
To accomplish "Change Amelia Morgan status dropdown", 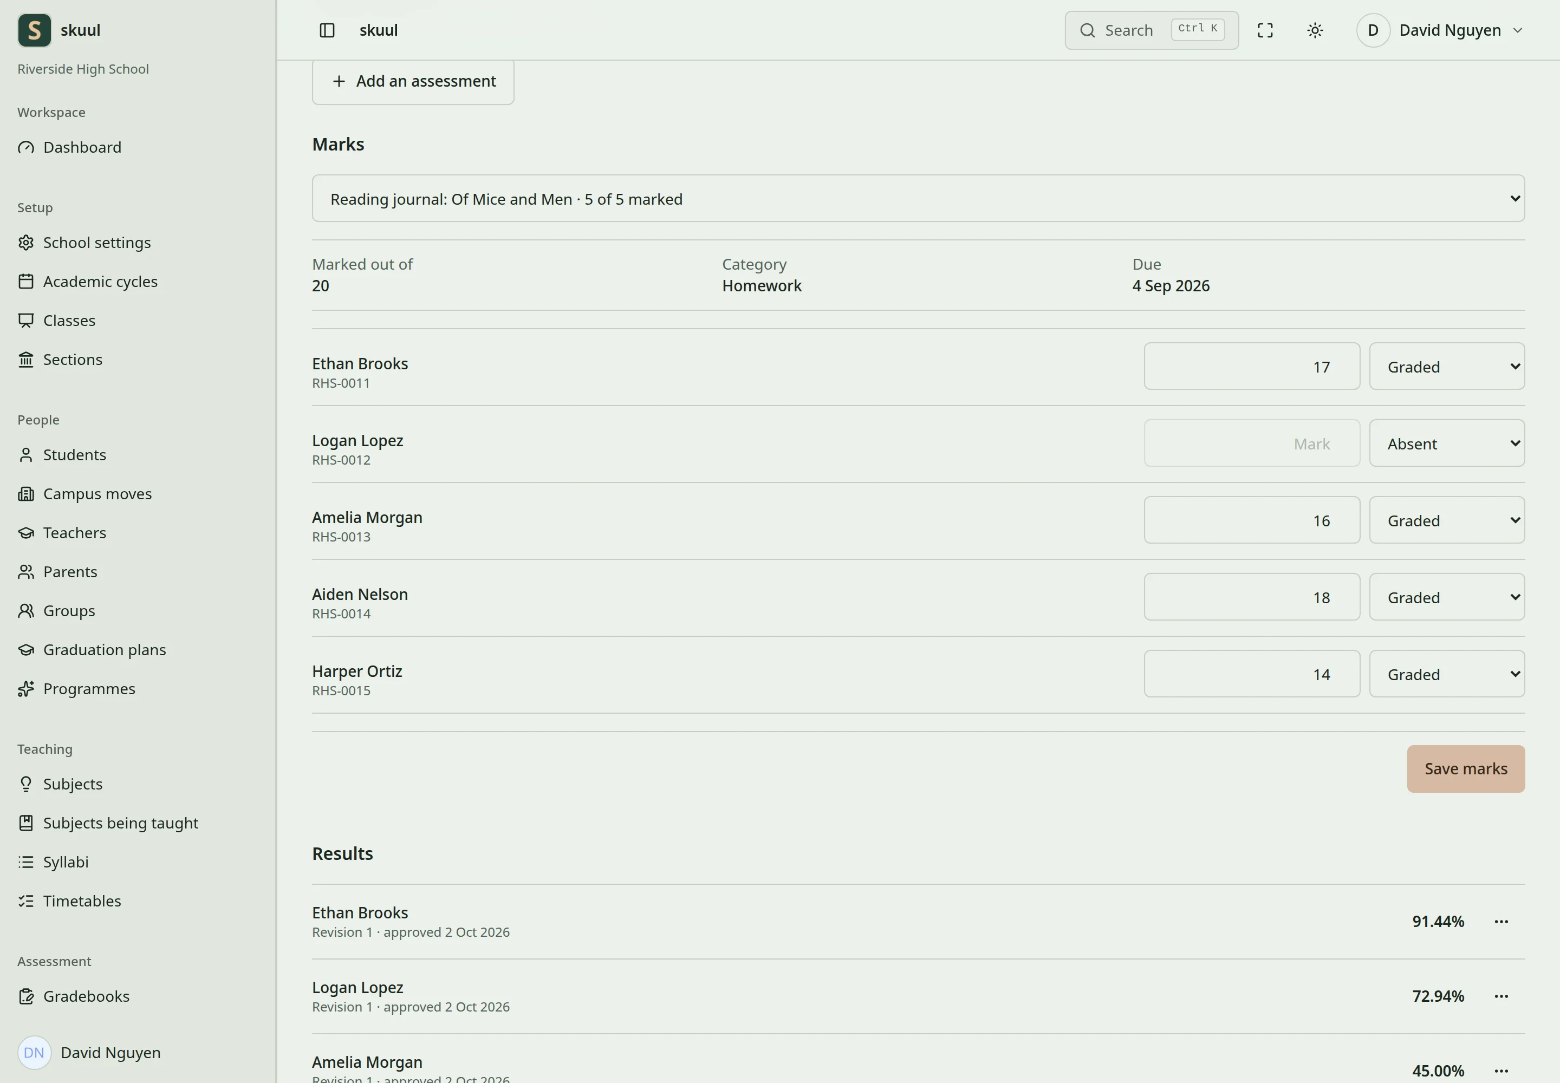I will tap(1447, 520).
